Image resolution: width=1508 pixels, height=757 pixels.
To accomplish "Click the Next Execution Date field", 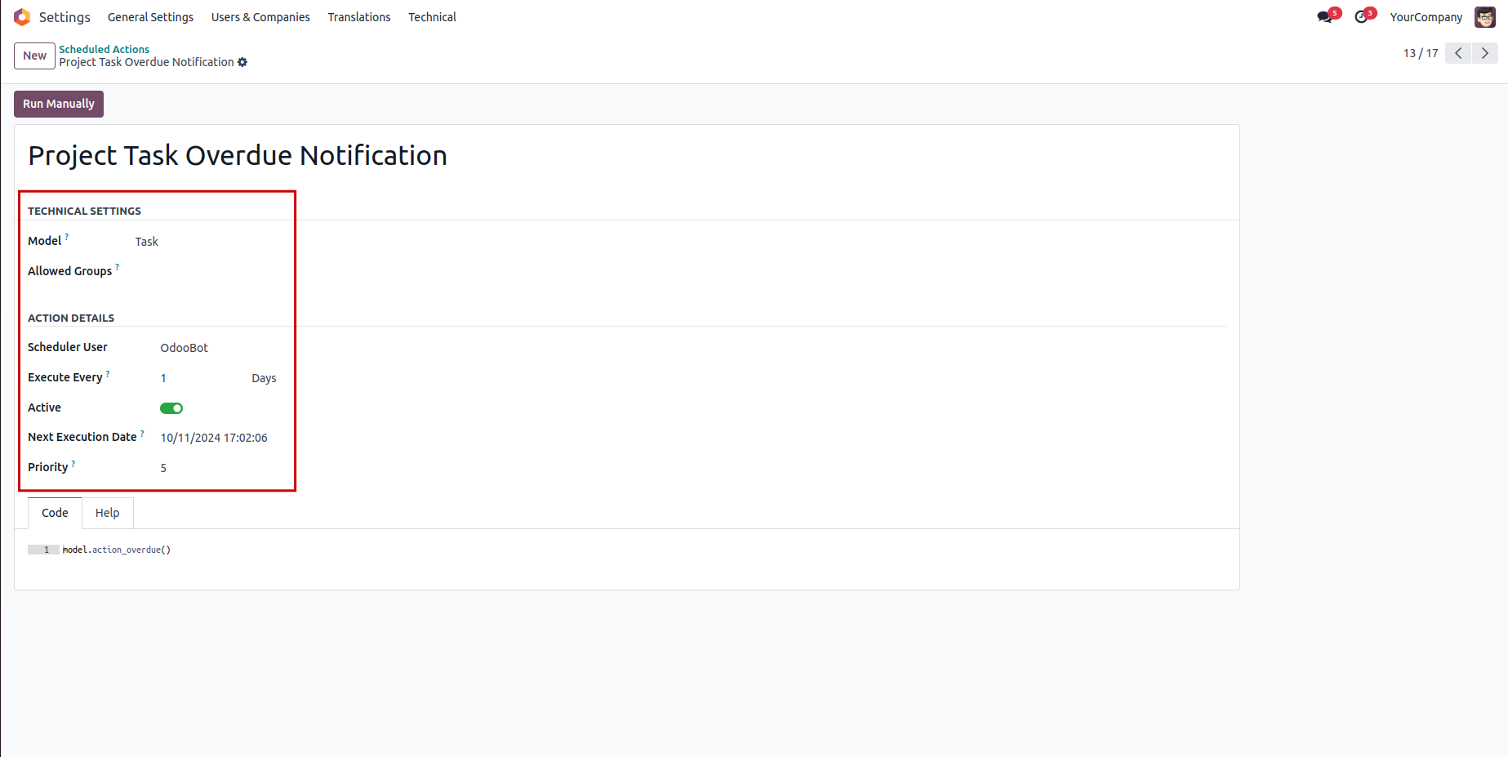I will coord(214,438).
